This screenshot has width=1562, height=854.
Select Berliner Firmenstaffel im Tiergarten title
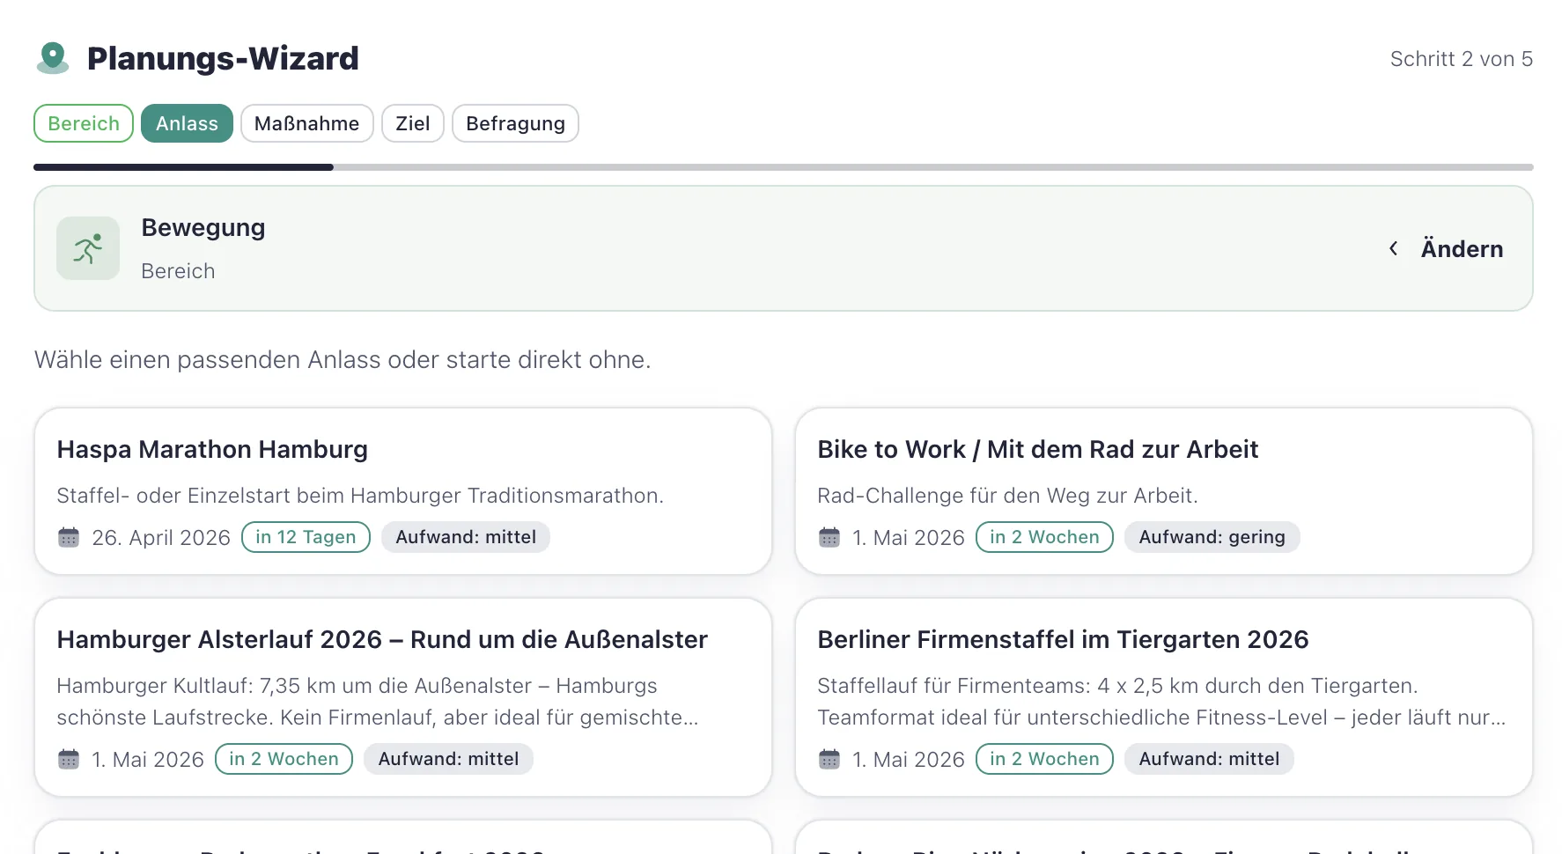click(1063, 639)
